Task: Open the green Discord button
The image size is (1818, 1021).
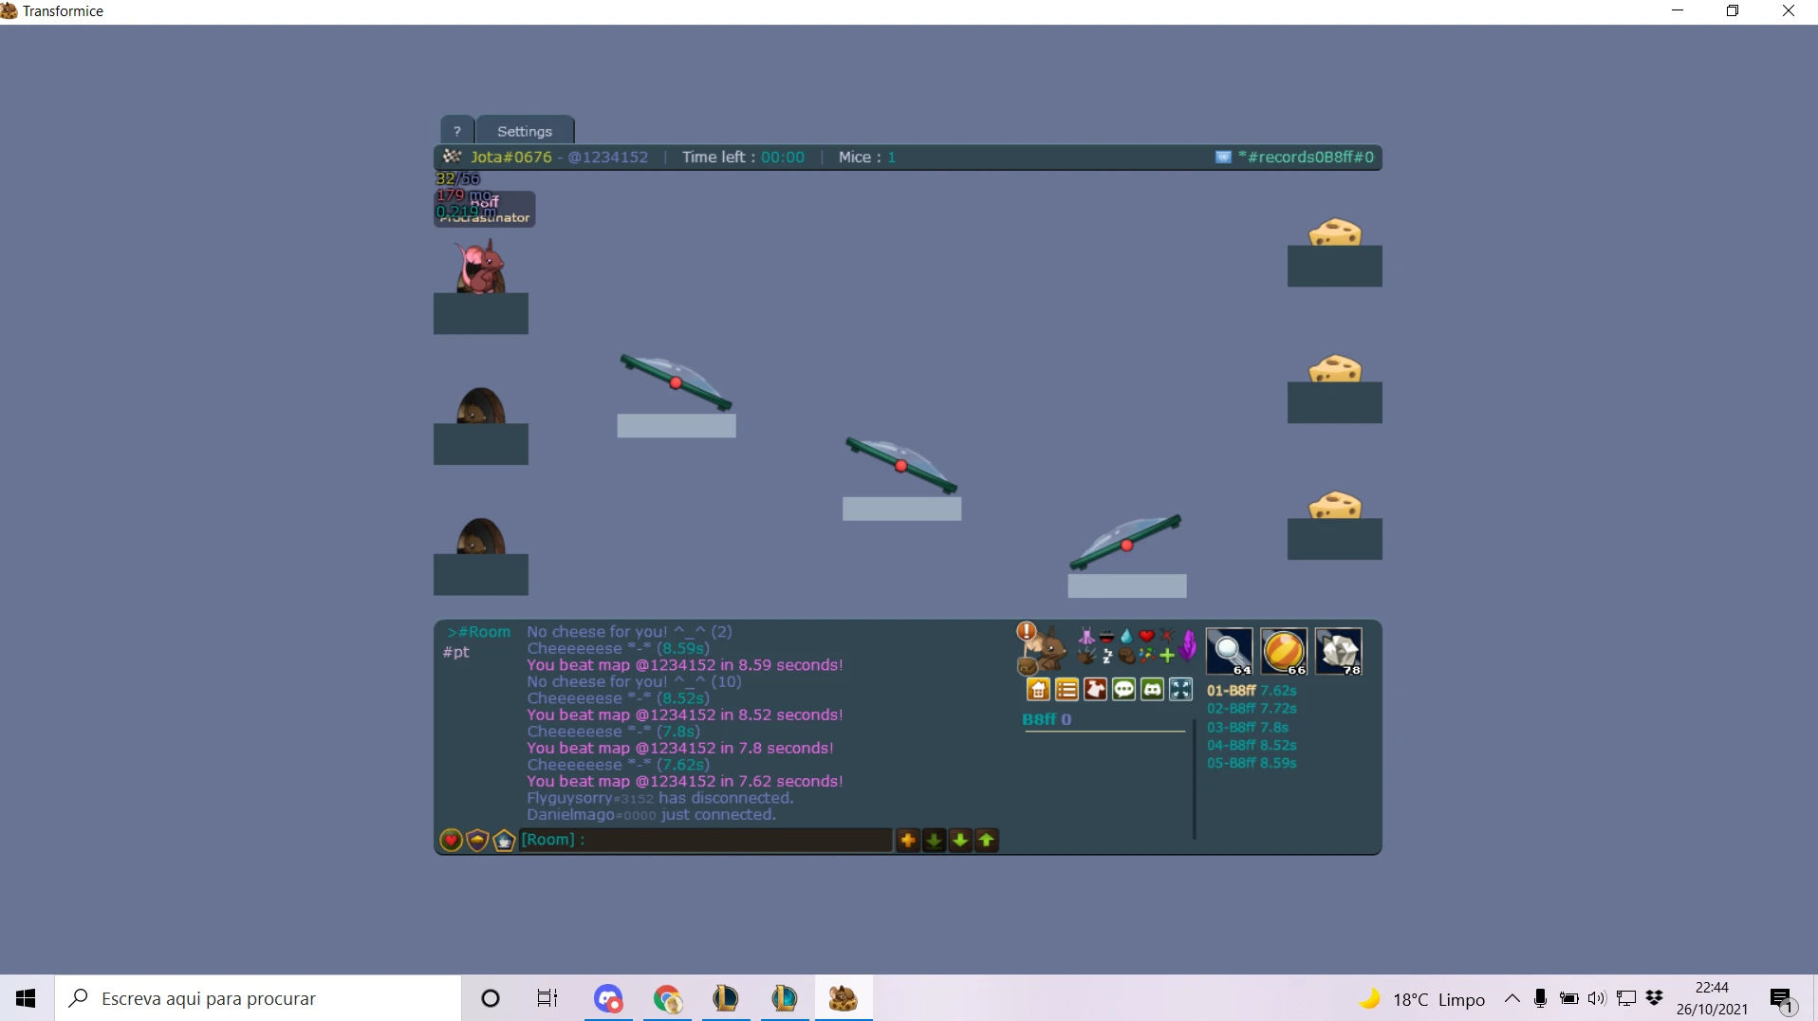Action: [x=1152, y=690]
